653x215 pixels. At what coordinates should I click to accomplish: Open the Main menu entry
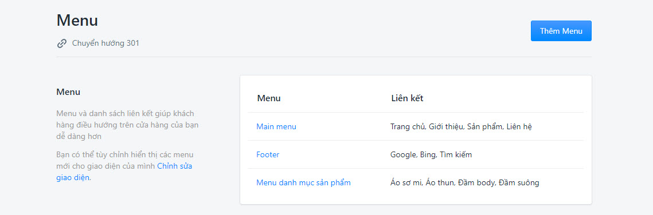(x=276, y=126)
